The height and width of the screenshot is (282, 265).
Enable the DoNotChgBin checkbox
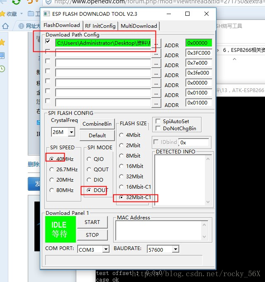(158, 128)
